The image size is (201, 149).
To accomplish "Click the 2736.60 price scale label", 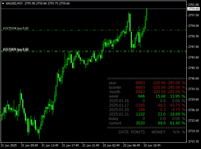I will click(193, 78).
